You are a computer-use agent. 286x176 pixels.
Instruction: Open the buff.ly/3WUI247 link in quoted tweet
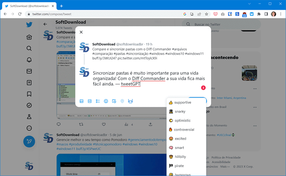click(104, 58)
